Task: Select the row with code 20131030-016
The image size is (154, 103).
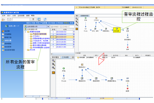Action: point(62,32)
